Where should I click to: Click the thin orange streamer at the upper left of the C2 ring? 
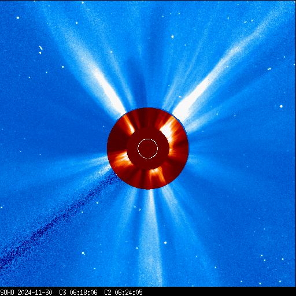[129, 123]
